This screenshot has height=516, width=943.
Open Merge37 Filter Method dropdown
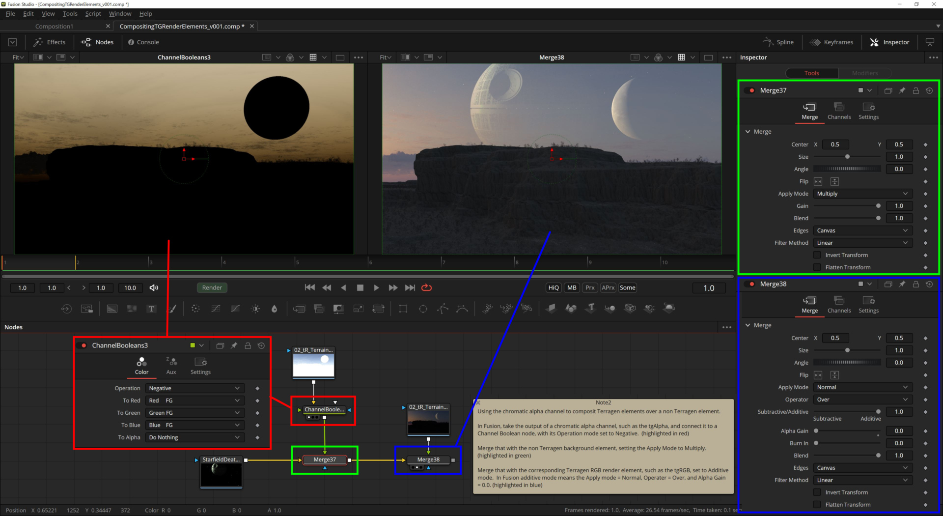(862, 243)
